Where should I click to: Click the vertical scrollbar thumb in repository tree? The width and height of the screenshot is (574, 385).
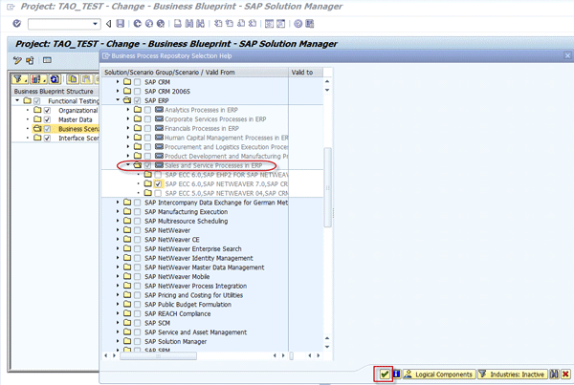pyautogui.click(x=327, y=187)
